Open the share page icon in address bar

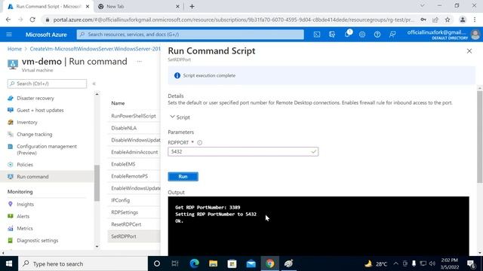point(435,20)
